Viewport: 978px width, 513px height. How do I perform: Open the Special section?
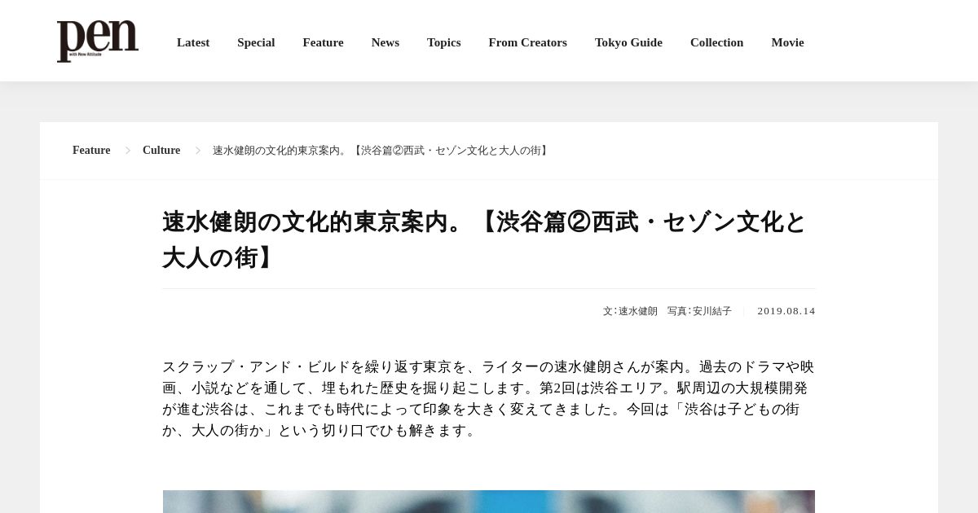point(256,42)
